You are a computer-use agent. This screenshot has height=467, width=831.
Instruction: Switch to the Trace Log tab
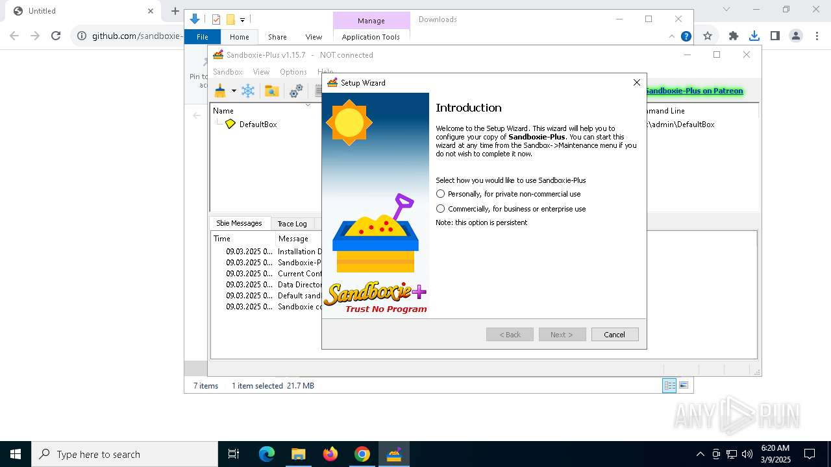click(292, 224)
